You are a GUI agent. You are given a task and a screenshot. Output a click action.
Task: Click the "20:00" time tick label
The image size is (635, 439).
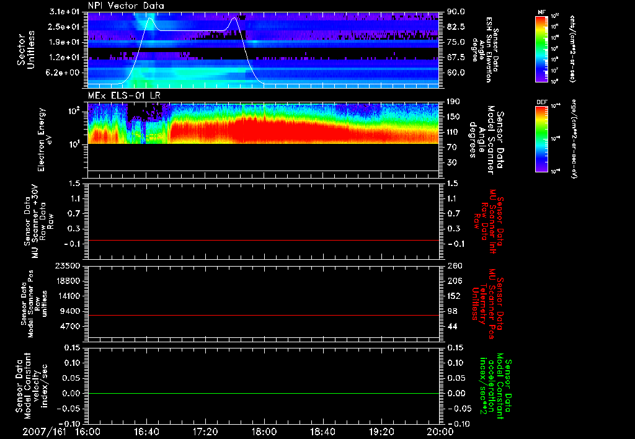pos(440,432)
